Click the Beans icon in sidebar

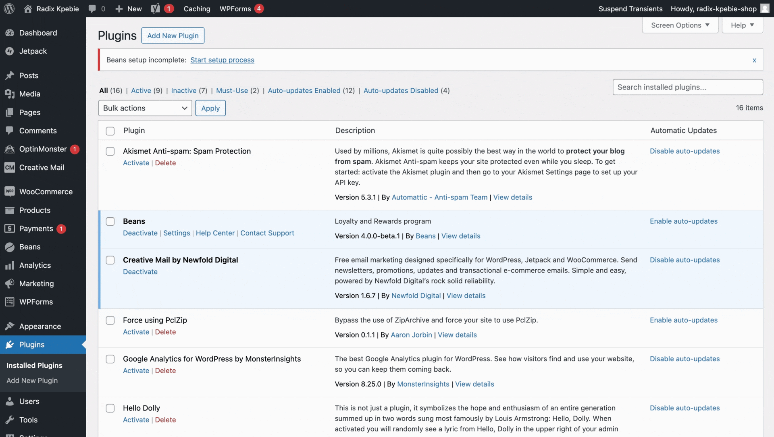10,247
